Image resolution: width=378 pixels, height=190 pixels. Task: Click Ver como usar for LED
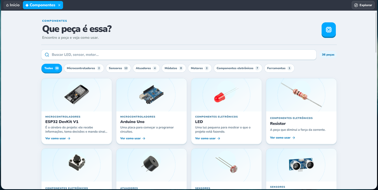pyautogui.click(x=208, y=139)
